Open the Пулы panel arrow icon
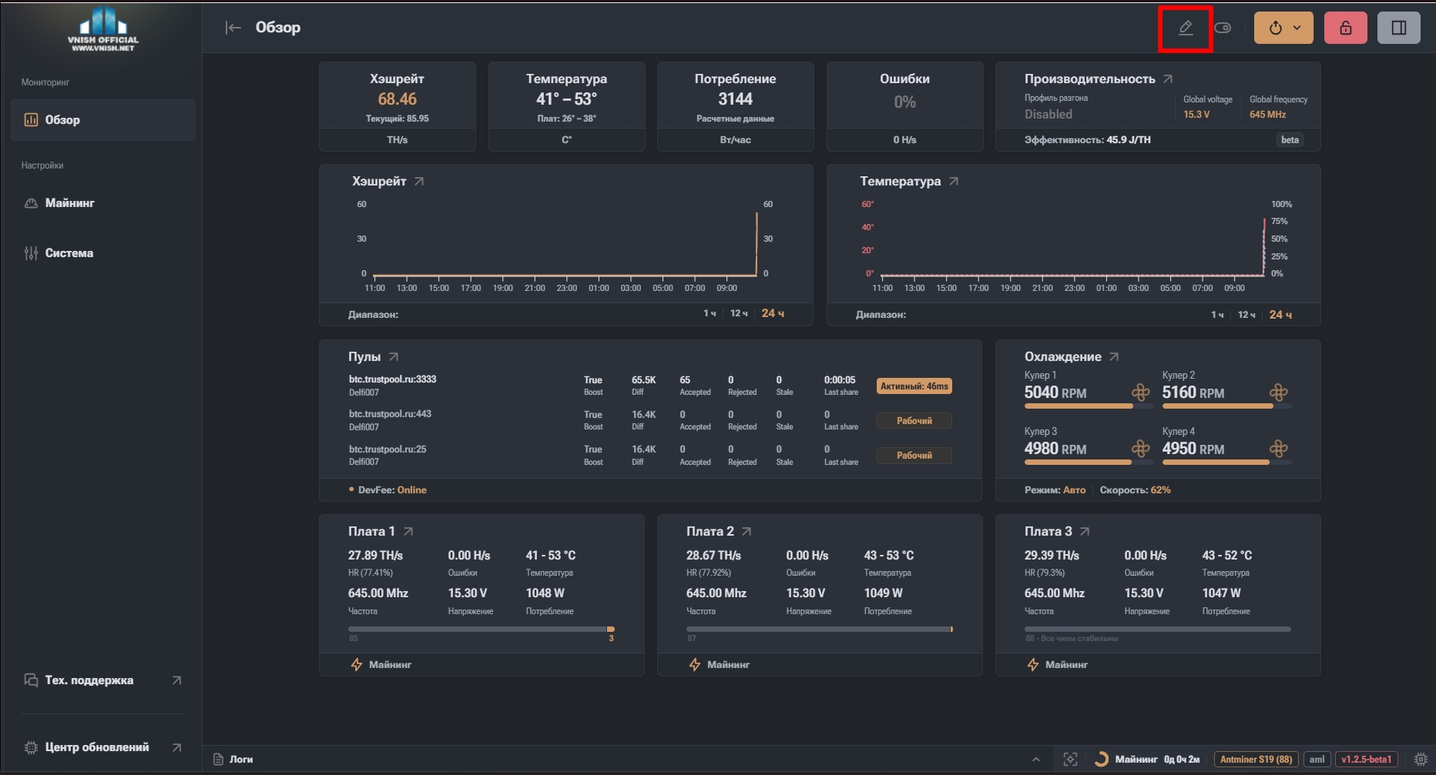The image size is (1436, 775). [394, 357]
